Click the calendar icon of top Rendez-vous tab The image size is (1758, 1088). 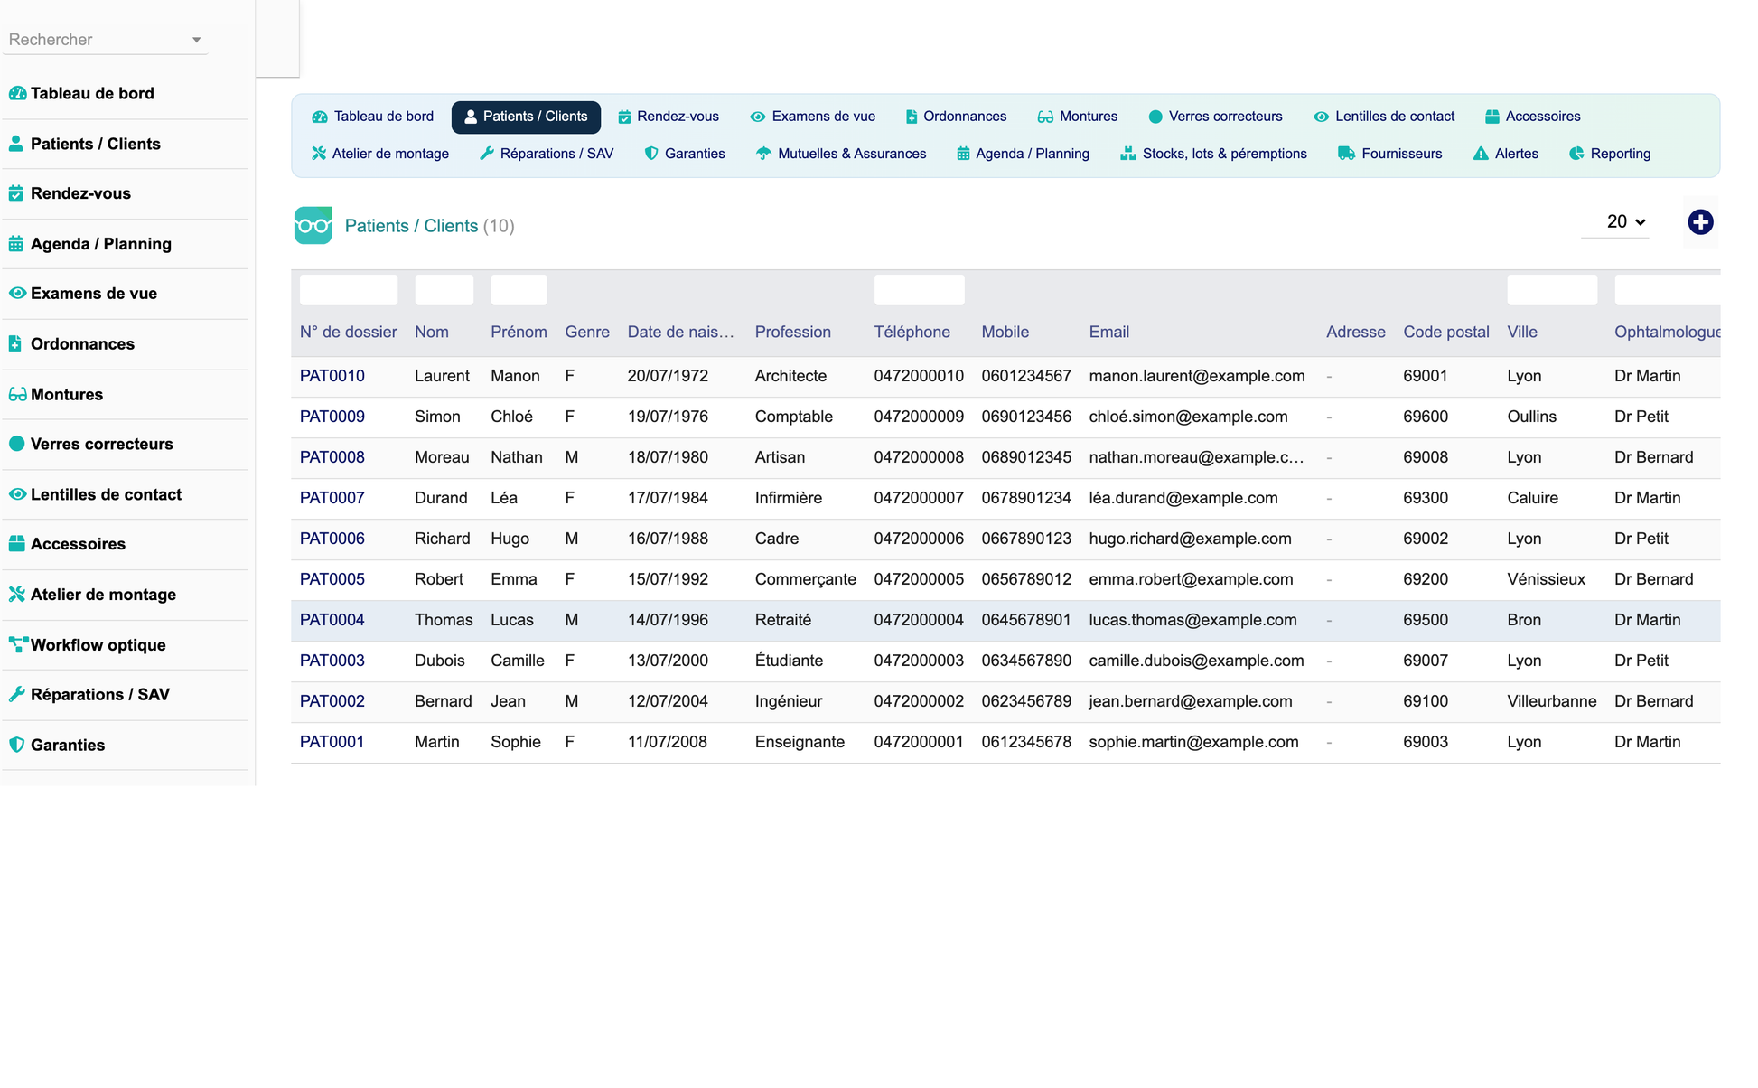pyautogui.click(x=624, y=117)
